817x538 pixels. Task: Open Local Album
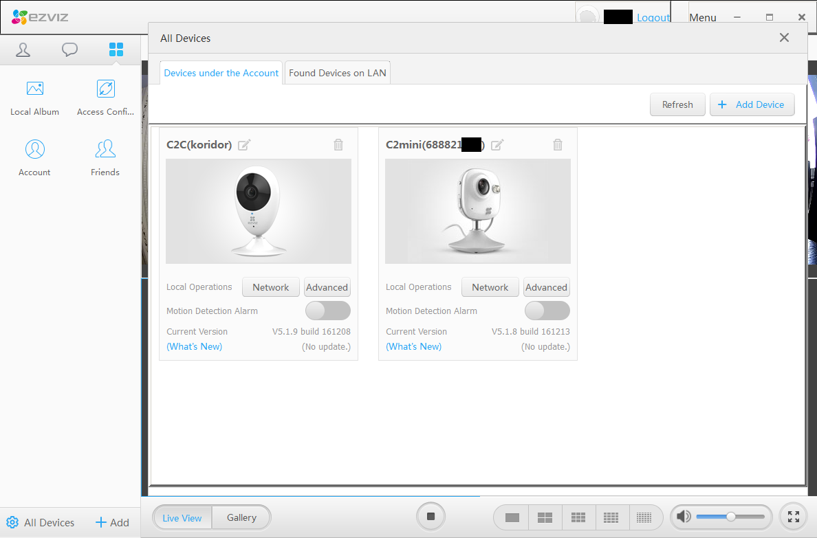[x=35, y=98]
